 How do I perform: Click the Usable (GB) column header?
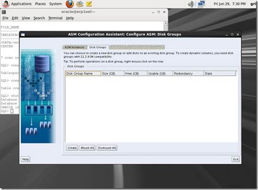click(x=160, y=73)
